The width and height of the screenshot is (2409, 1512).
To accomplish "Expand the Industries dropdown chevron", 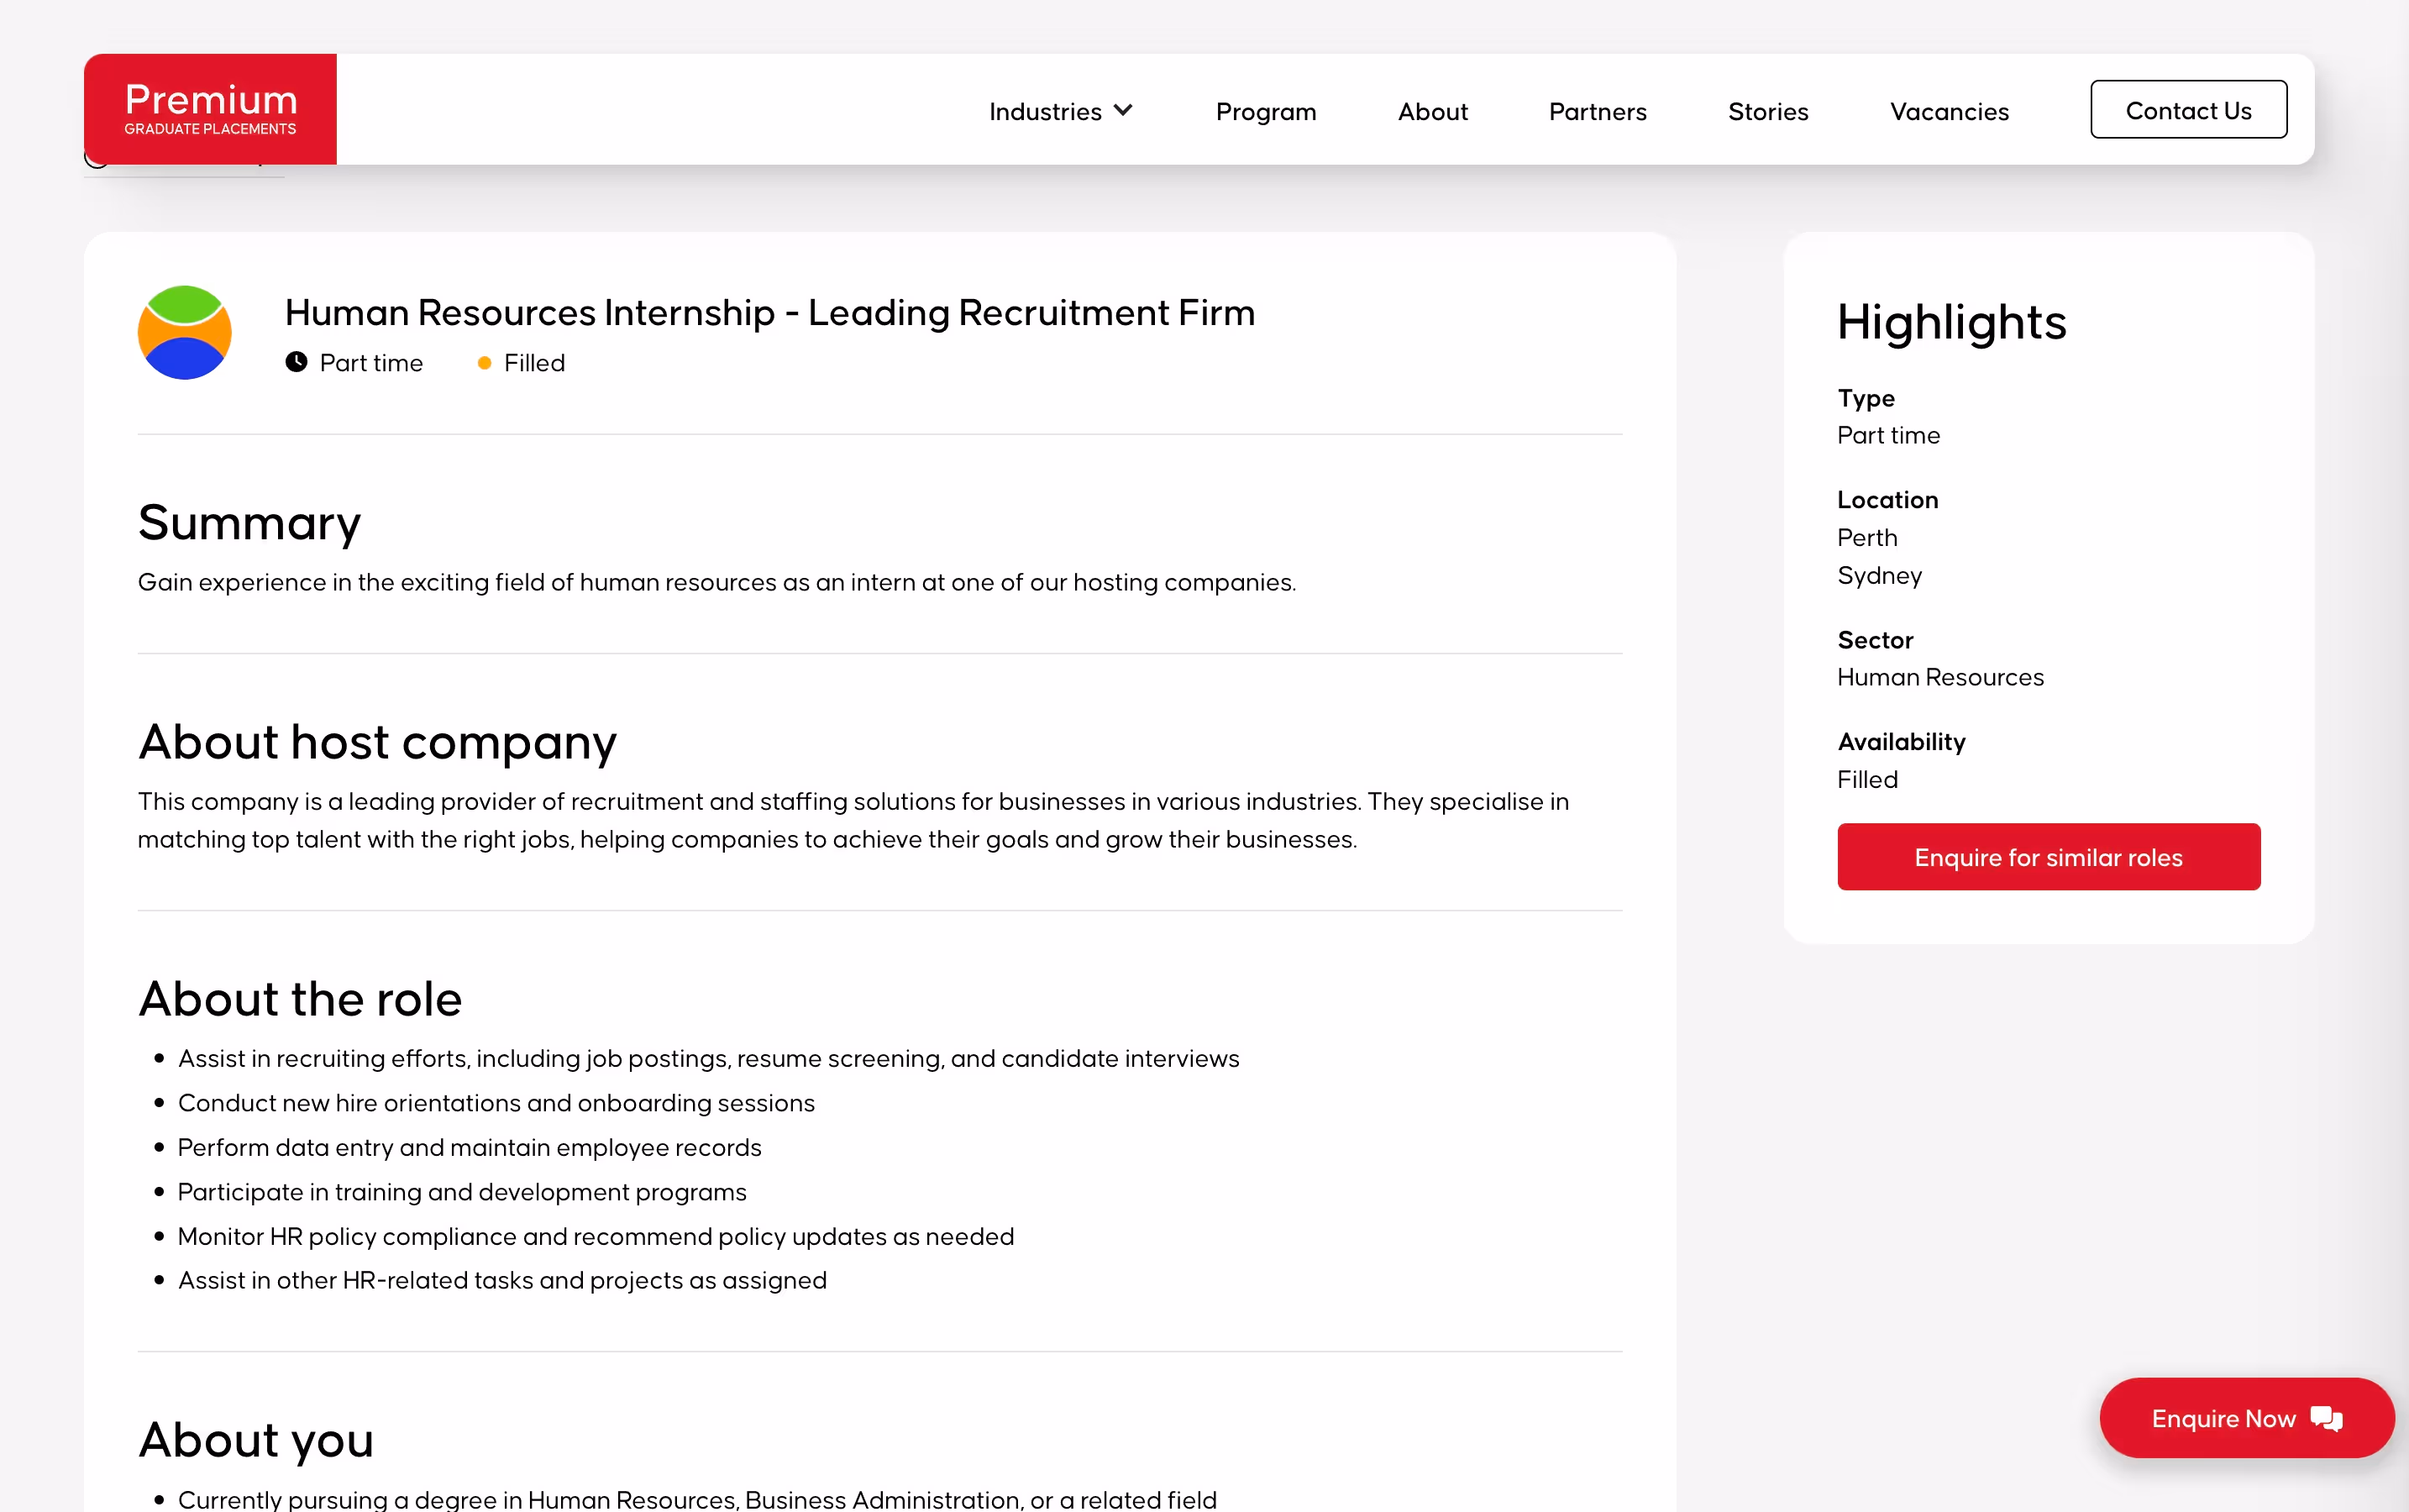I will [x=1123, y=110].
